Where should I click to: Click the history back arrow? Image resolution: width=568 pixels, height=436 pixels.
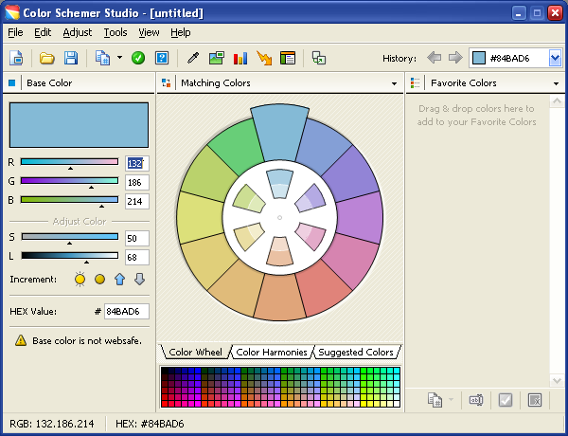coord(435,58)
